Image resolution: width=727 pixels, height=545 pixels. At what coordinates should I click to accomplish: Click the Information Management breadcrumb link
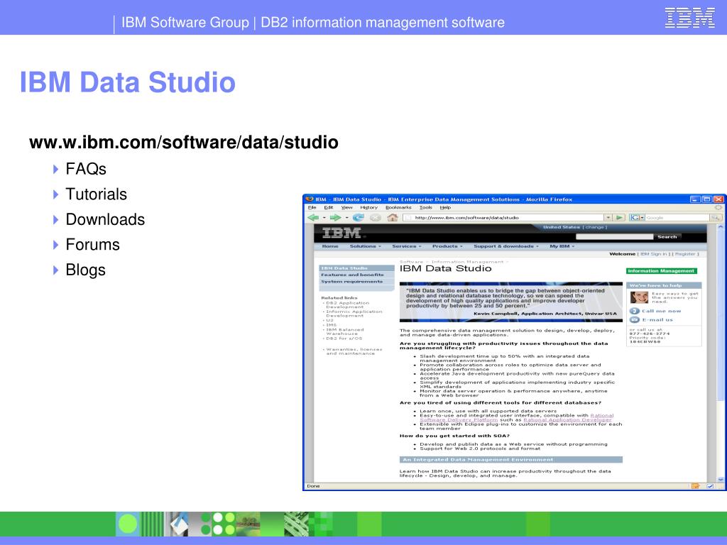coord(467,262)
